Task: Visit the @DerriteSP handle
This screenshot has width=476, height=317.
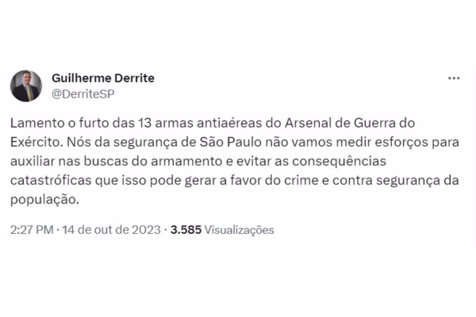Action: click(x=83, y=94)
